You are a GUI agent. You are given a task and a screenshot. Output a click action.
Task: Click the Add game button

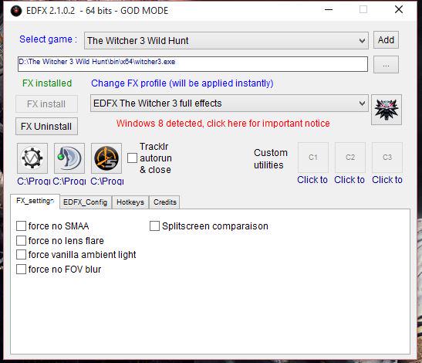(x=386, y=40)
